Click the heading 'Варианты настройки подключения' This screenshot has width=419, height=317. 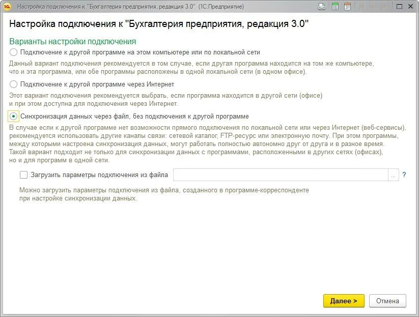73,41
